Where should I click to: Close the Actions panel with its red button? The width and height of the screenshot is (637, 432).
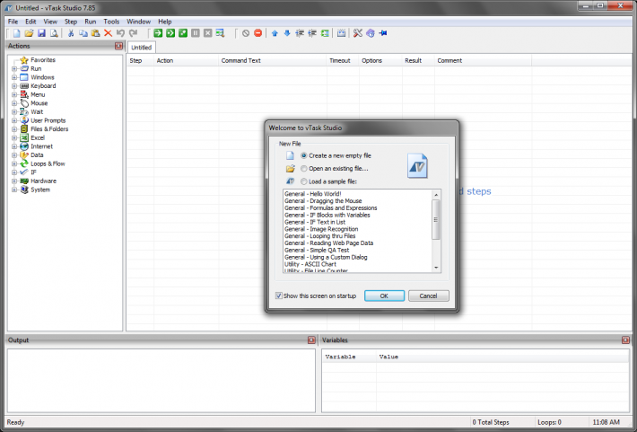point(118,46)
